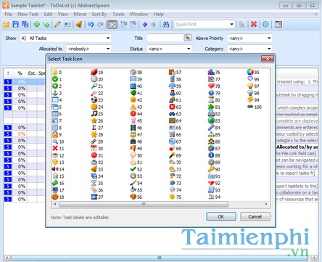Viewport: 322px width, 262px height.
Task: Pick the padlock icon numbered 9
Action: coord(55,134)
